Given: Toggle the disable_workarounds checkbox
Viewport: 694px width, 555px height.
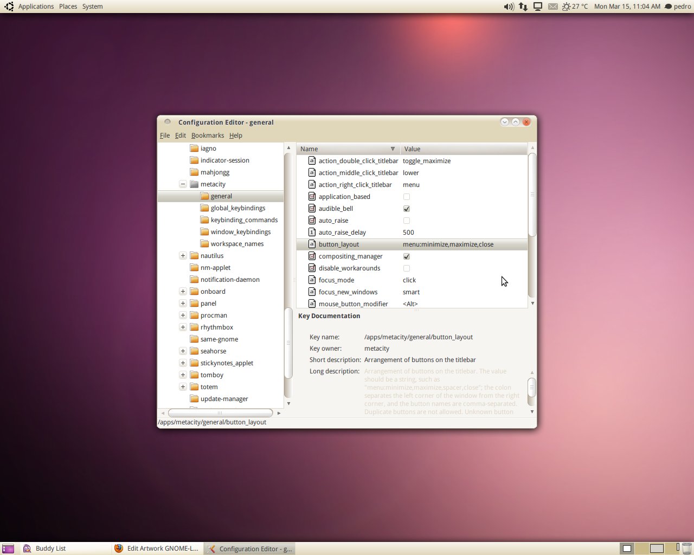Looking at the screenshot, I should coord(407,268).
